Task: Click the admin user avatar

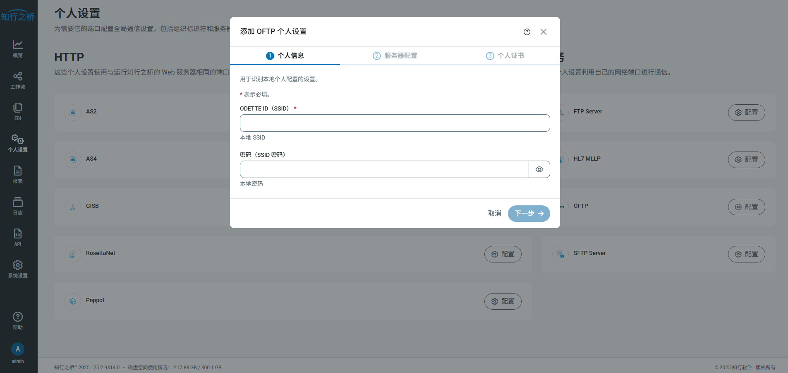Action: click(x=18, y=349)
